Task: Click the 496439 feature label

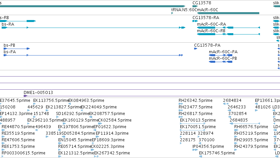Action: coord(43,127)
